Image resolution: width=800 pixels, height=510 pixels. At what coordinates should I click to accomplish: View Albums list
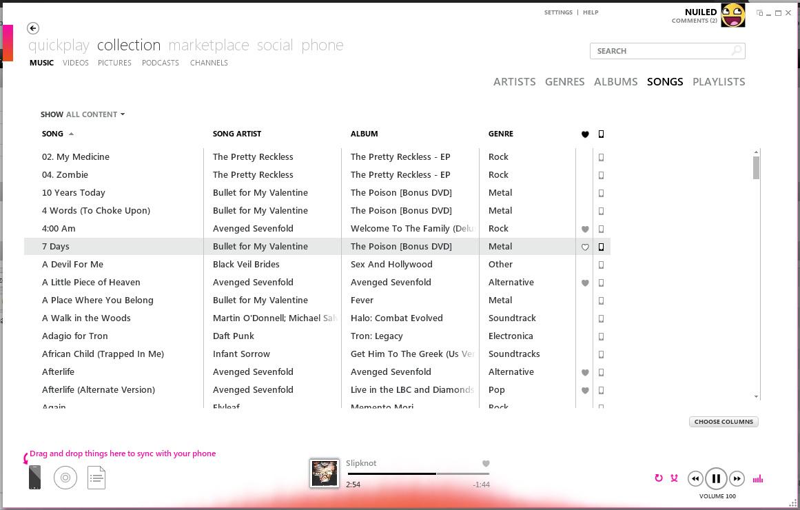pos(616,82)
